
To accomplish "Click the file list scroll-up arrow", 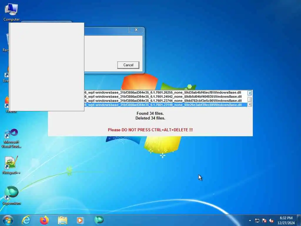I will point(250,93).
